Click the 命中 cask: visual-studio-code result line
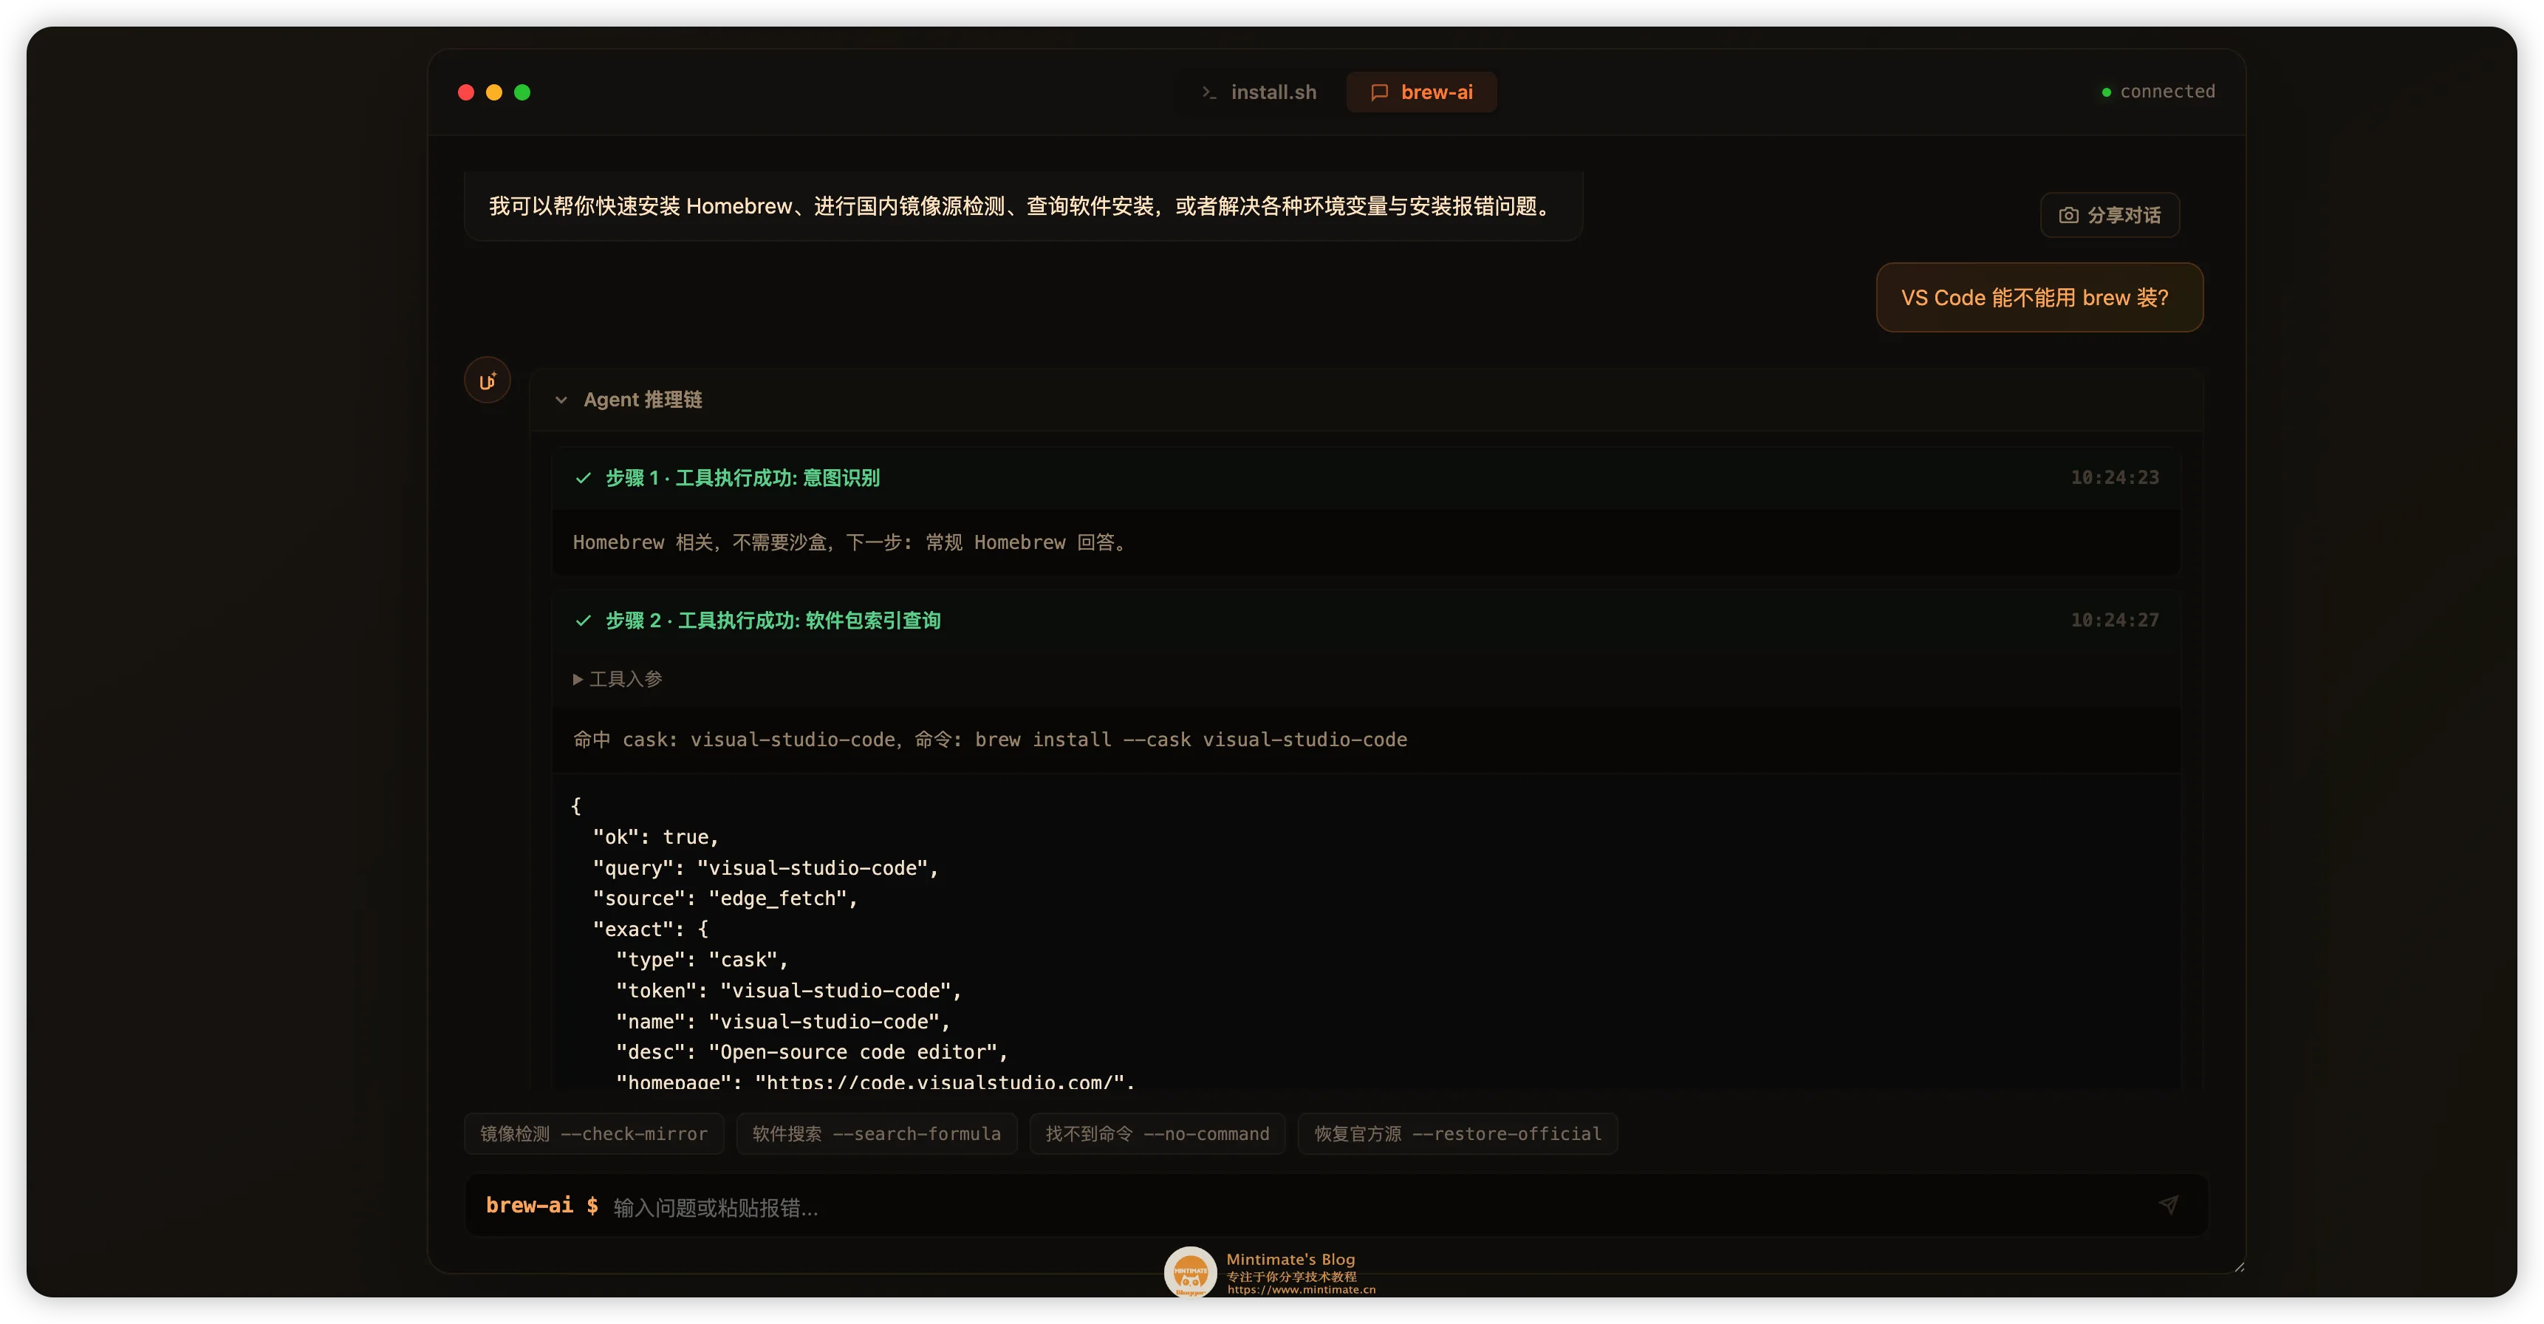Viewport: 2544px width, 1324px height. [x=990, y=739]
